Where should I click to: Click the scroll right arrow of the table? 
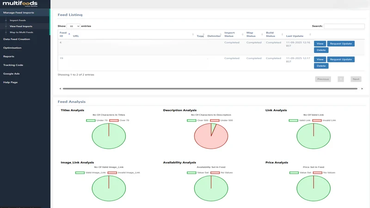tap(362, 89)
